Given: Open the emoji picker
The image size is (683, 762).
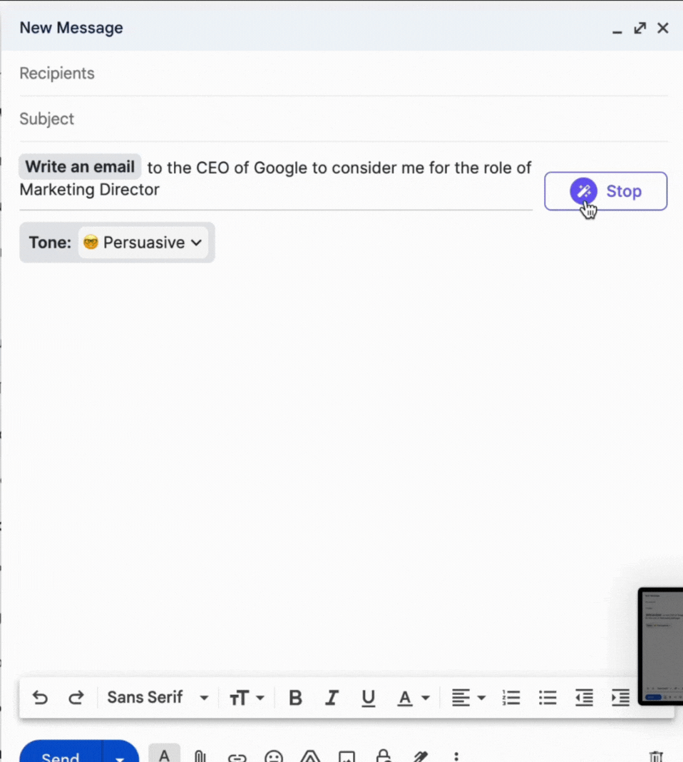Looking at the screenshot, I should (x=273, y=757).
